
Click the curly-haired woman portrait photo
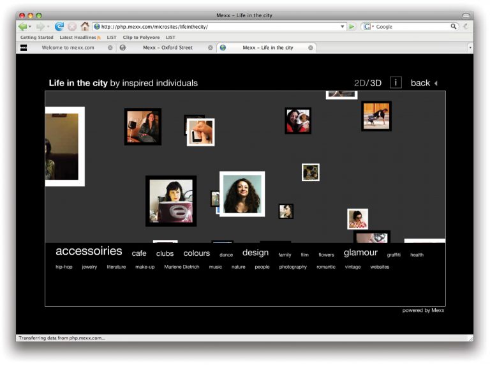(242, 194)
